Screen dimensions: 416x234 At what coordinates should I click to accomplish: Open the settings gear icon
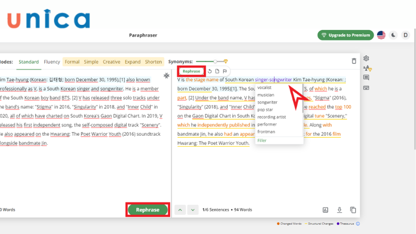click(367, 58)
